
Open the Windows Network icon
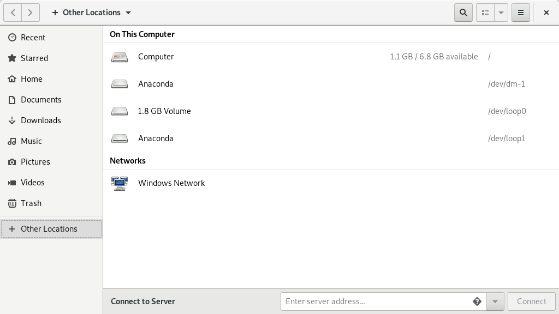[x=120, y=183]
